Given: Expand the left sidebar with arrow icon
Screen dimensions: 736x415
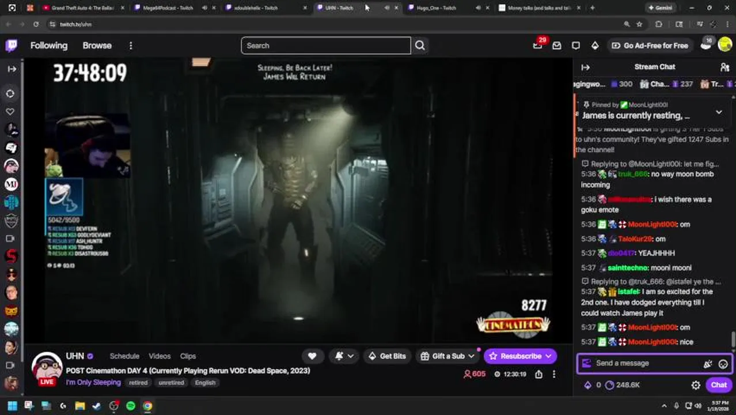Looking at the screenshot, I should [x=12, y=69].
